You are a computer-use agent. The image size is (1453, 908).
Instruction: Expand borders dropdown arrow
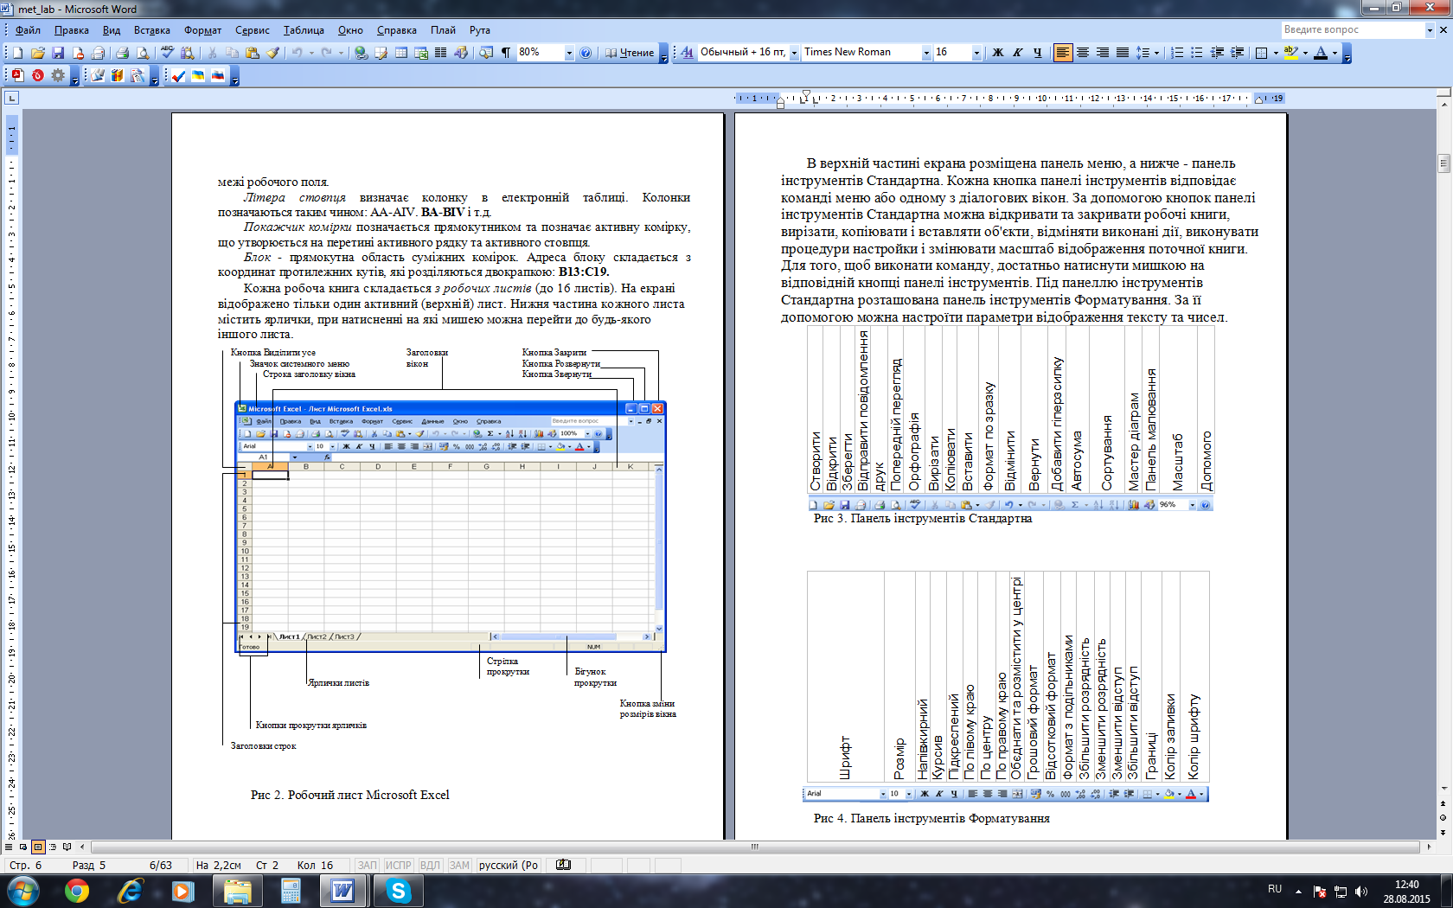pos(1276,53)
